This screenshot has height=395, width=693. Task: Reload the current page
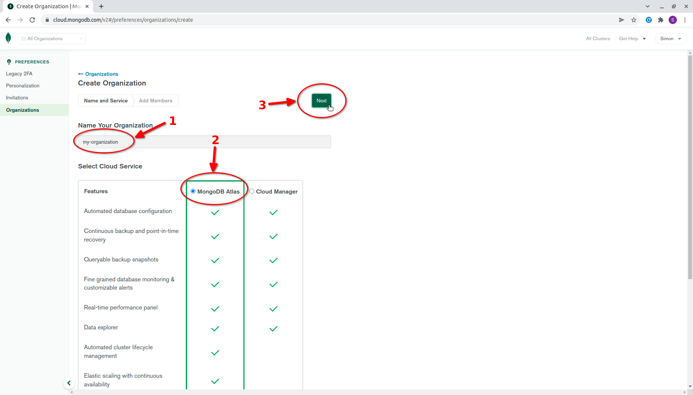tap(32, 20)
